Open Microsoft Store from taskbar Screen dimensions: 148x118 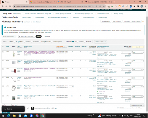pos(20,116)
